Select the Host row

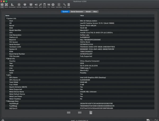[x=80, y=21]
